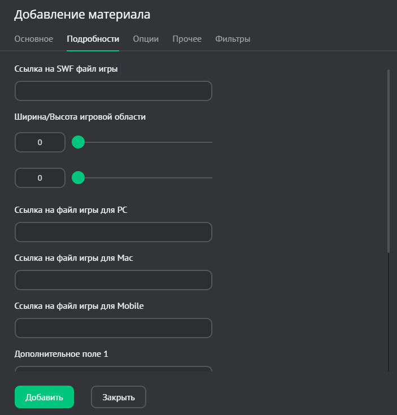Open the Фильтры tab
397x415 pixels.
pos(233,39)
